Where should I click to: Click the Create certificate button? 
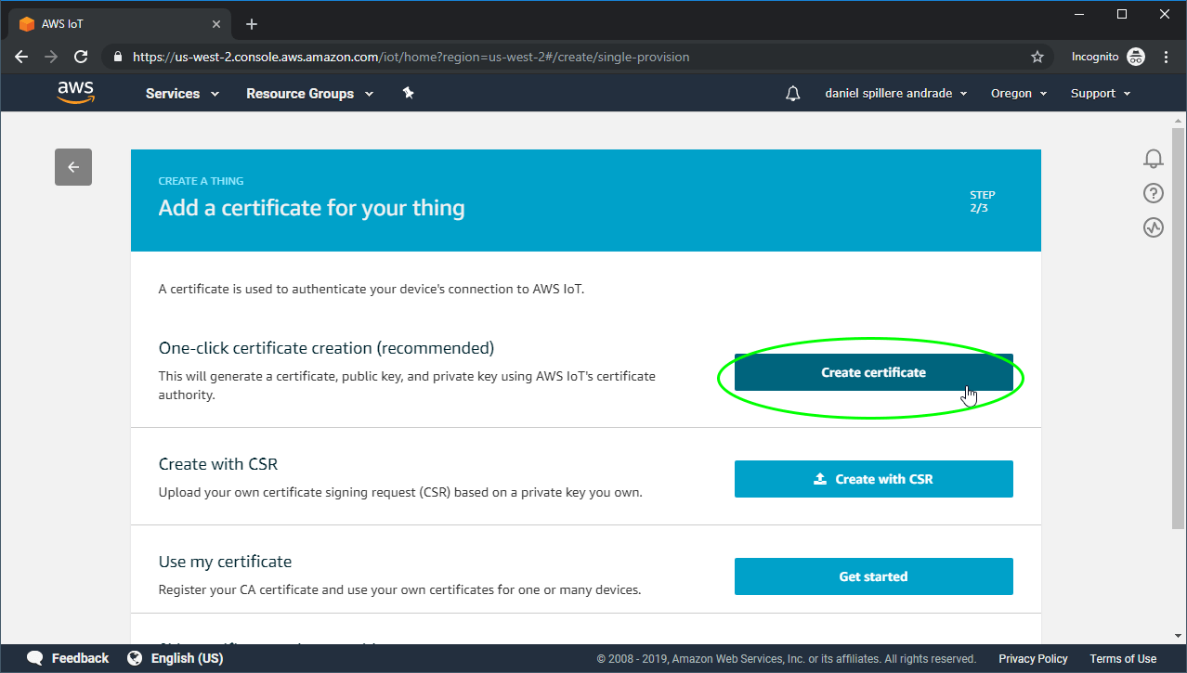(873, 372)
